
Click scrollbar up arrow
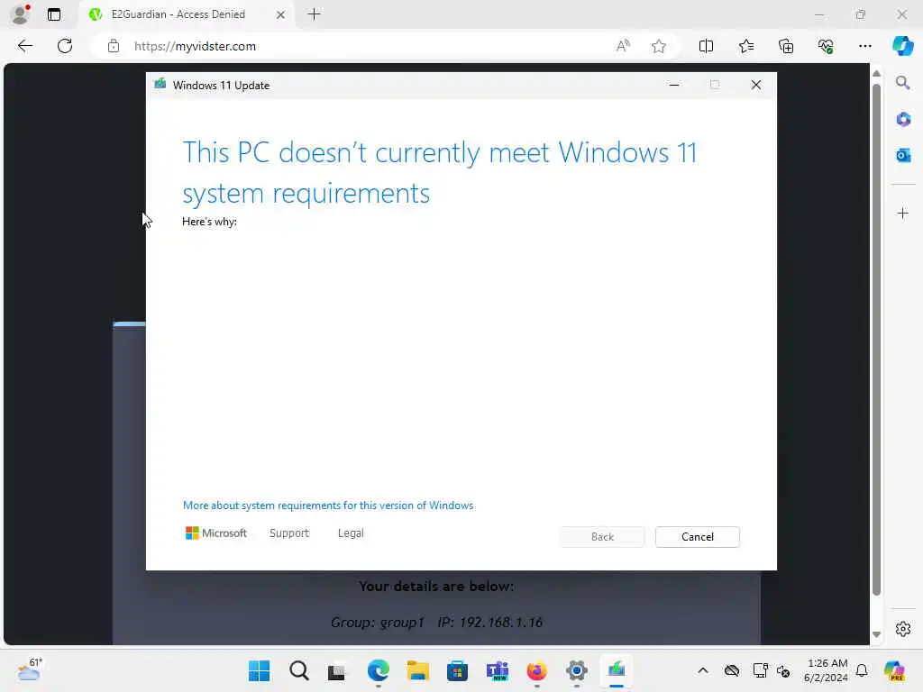[876, 74]
